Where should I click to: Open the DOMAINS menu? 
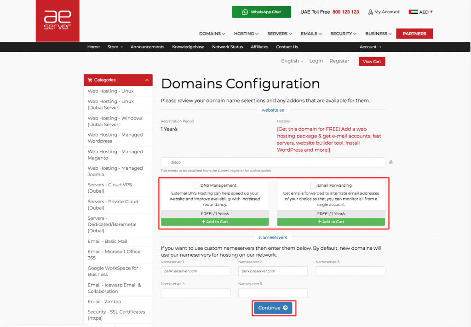point(212,33)
